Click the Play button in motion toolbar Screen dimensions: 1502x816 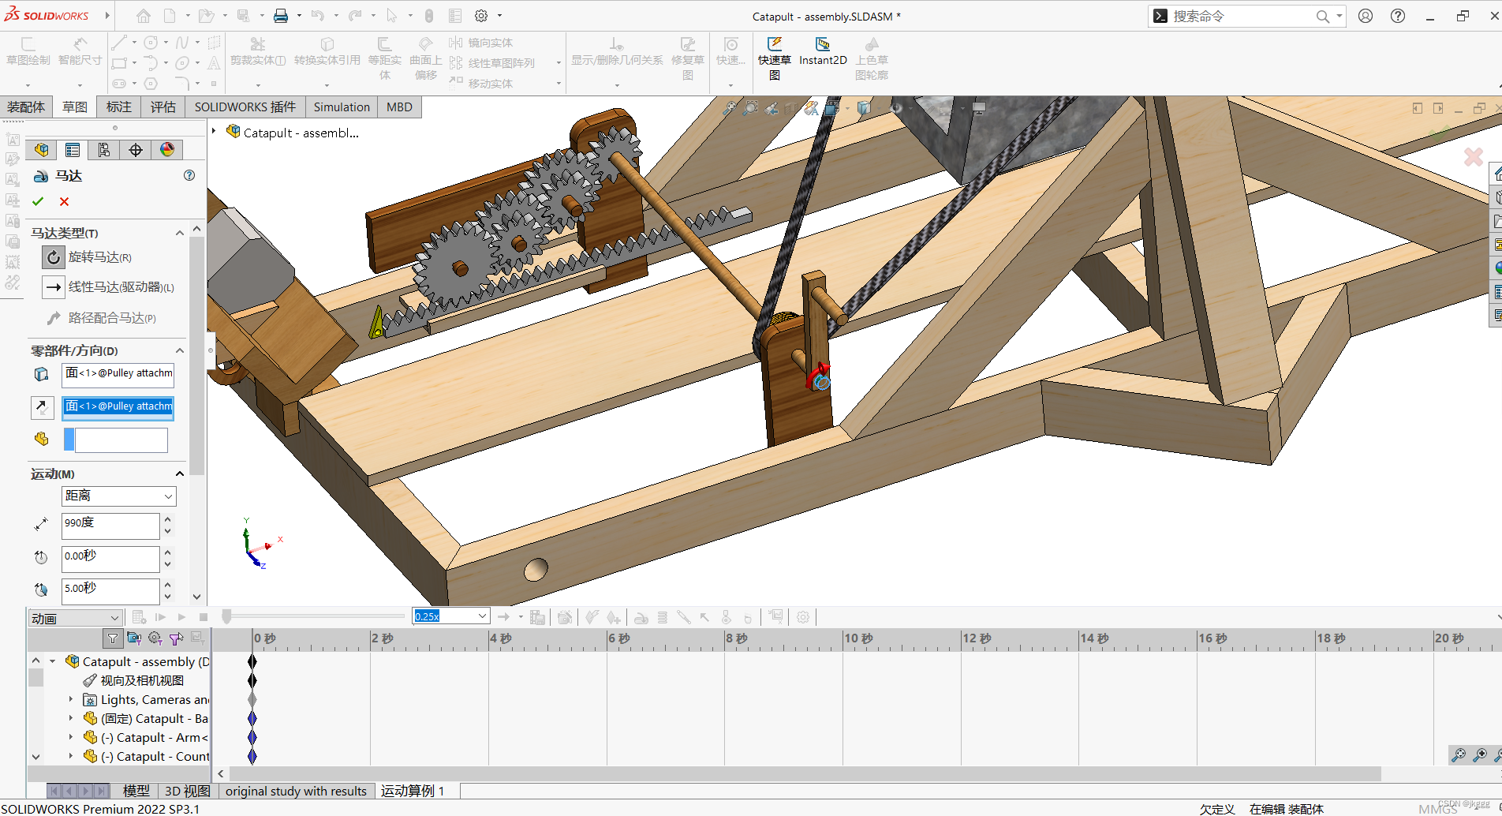pyautogui.click(x=181, y=617)
